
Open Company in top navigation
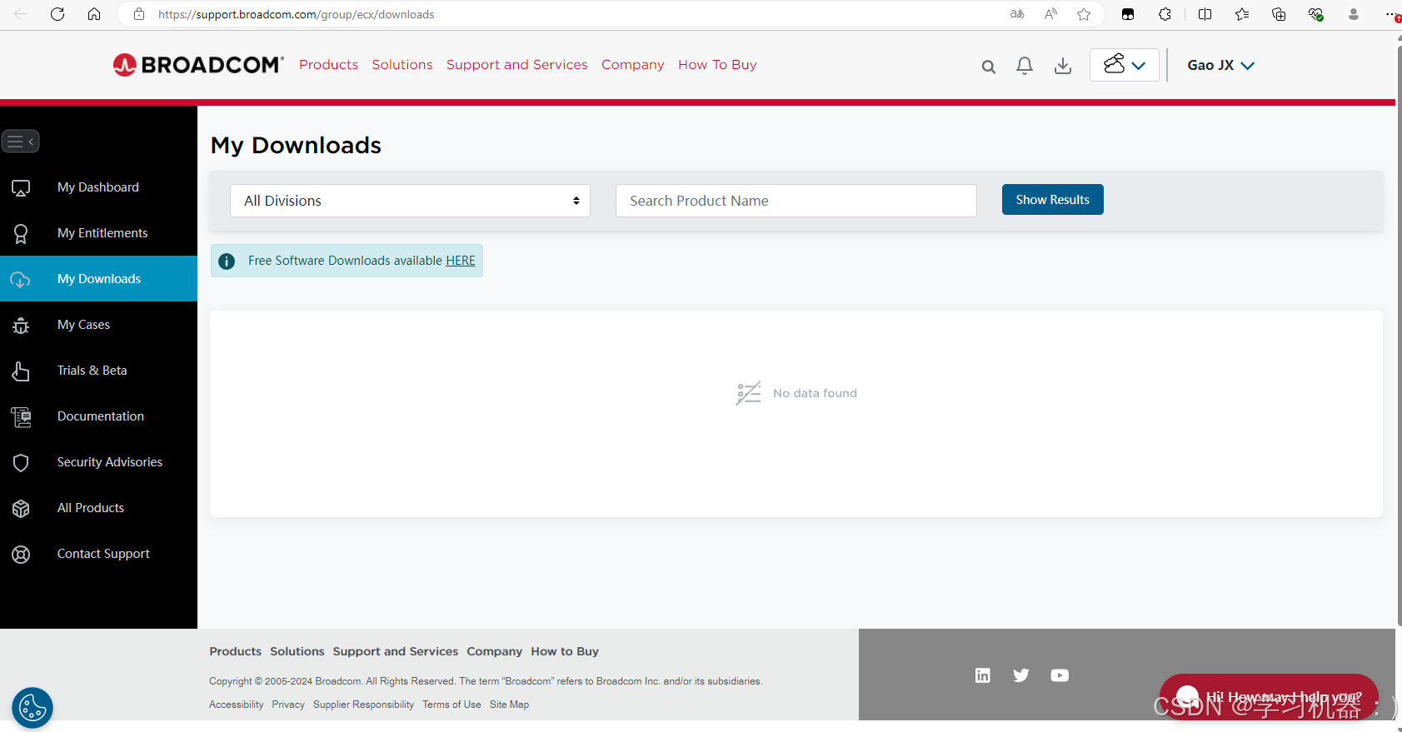pos(633,65)
